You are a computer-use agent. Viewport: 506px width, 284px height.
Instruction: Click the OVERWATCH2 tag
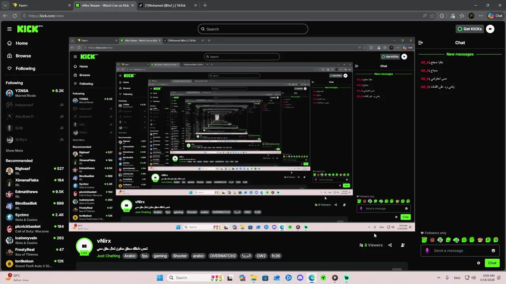223,256
